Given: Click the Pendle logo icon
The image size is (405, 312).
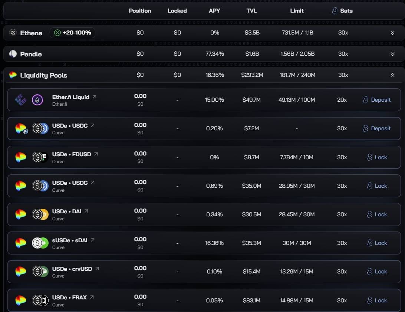Looking at the screenshot, I should point(13,54).
